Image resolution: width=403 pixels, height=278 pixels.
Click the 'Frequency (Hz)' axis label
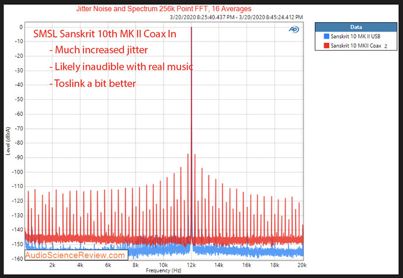(x=164, y=270)
